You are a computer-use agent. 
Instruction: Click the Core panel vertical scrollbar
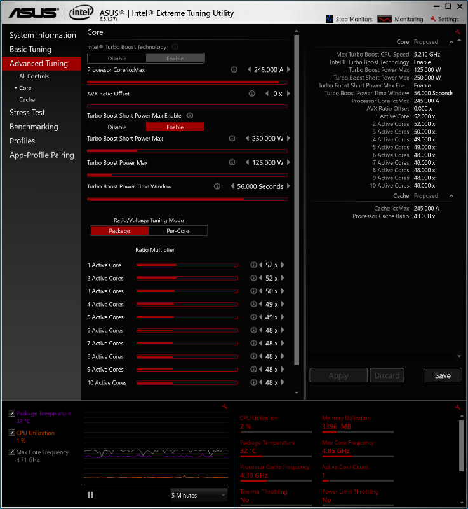[297, 200]
